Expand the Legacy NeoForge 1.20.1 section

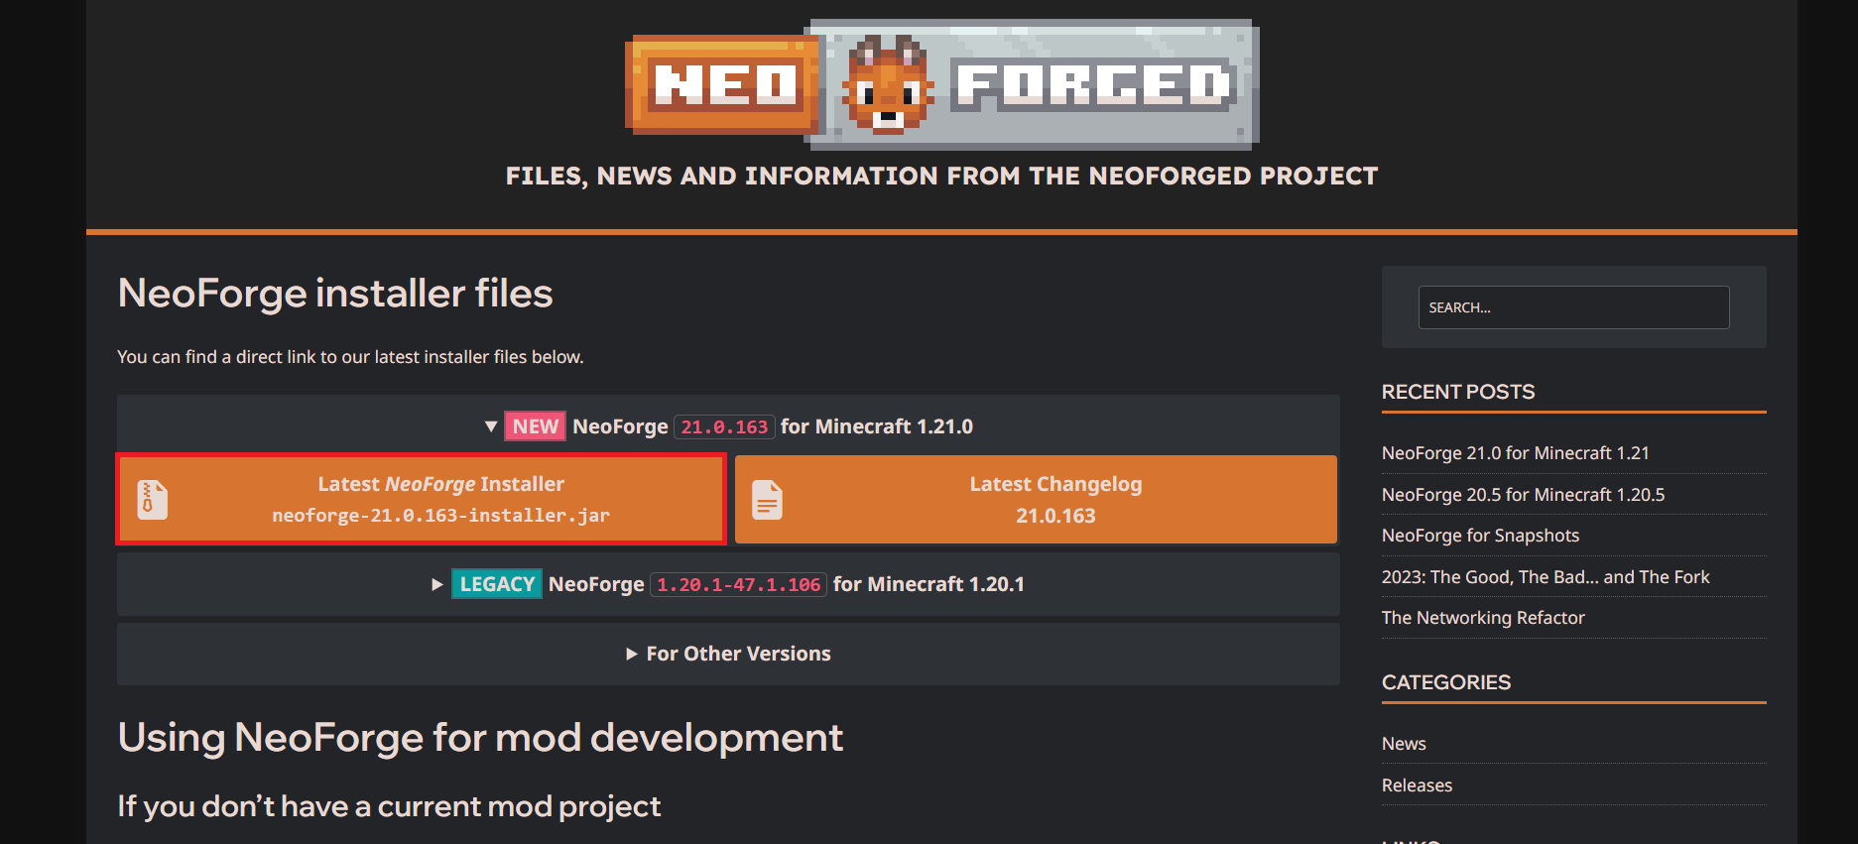(436, 585)
